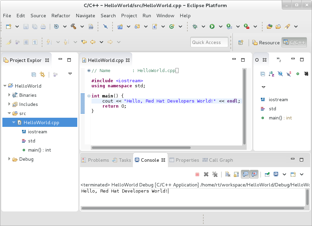Image resolution: width=312 pixels, height=226 pixels.
Task: Collapse the HelloWorld project node
Action: pos(5,86)
